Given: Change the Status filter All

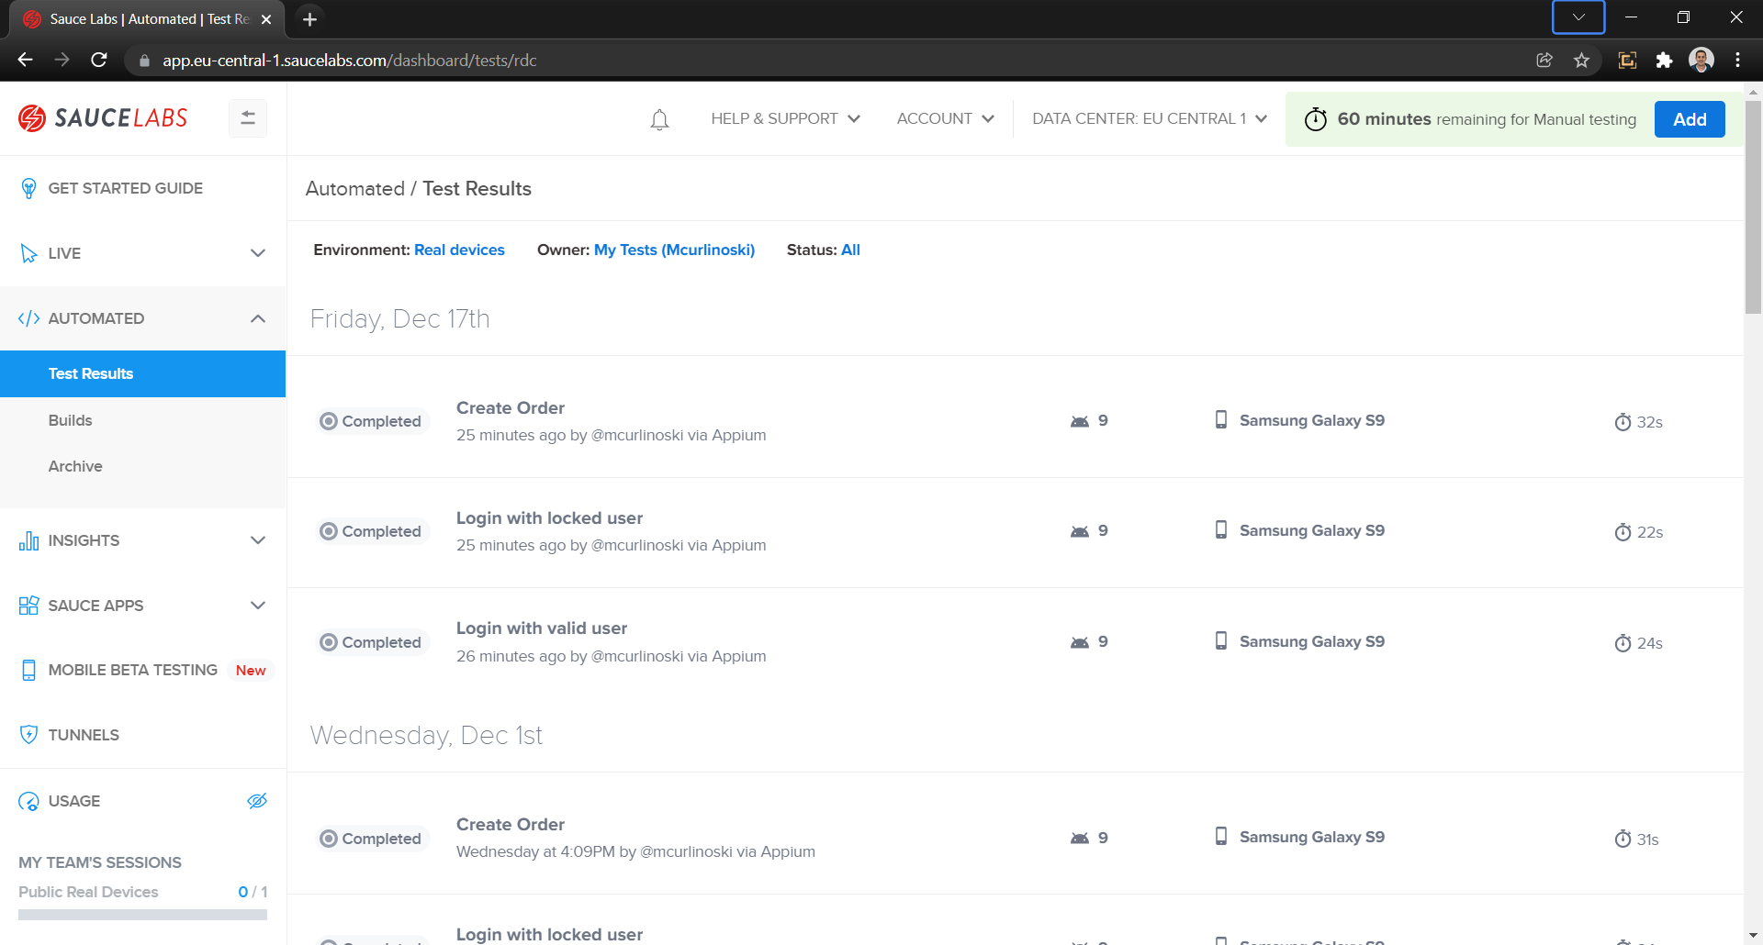Looking at the screenshot, I should click(850, 250).
